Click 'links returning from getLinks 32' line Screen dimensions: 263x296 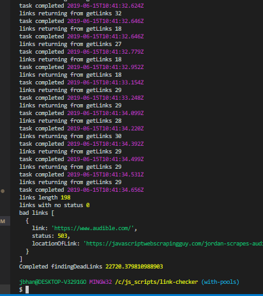[70, 13]
